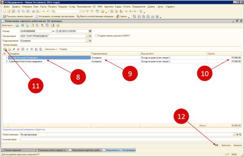This screenshot has width=244, height=157.
Task: Open the Зарплата menu
Action: coord(109,6)
